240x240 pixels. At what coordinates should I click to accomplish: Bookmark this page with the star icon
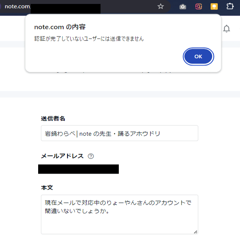pyautogui.click(x=161, y=6)
